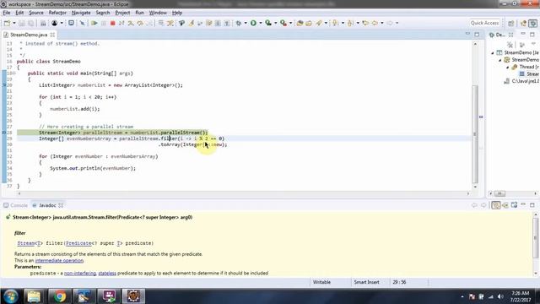
Task: Toggle breakpoint marker on line 28
Action: pyautogui.click(x=3, y=133)
